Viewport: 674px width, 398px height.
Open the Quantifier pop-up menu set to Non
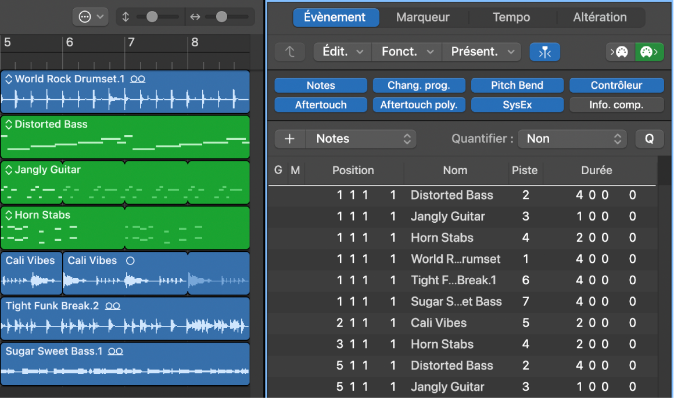point(572,139)
